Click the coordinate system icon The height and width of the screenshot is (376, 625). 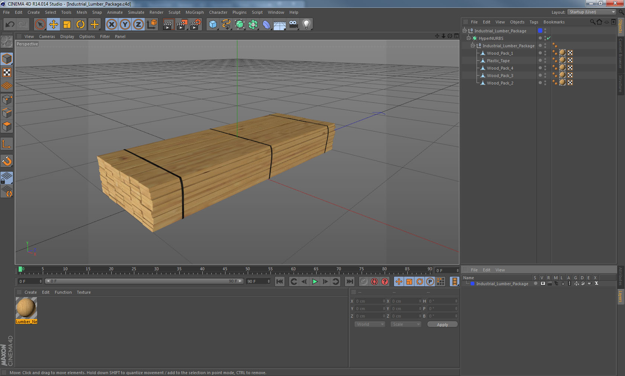152,25
